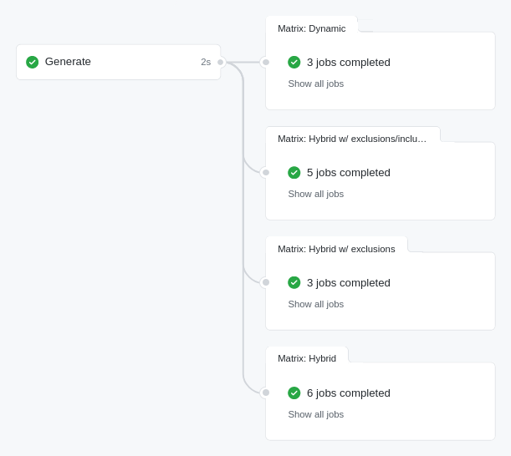Viewport: 511px width, 456px height.
Task: Expand all jobs in Matrix: Dynamic
Action: click(x=315, y=84)
